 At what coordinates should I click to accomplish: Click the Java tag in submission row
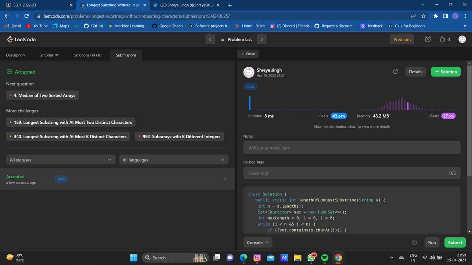[x=61, y=179]
